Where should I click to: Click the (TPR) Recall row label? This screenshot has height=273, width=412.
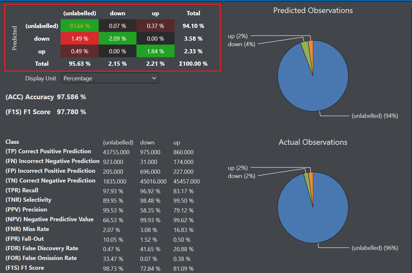point(22,190)
